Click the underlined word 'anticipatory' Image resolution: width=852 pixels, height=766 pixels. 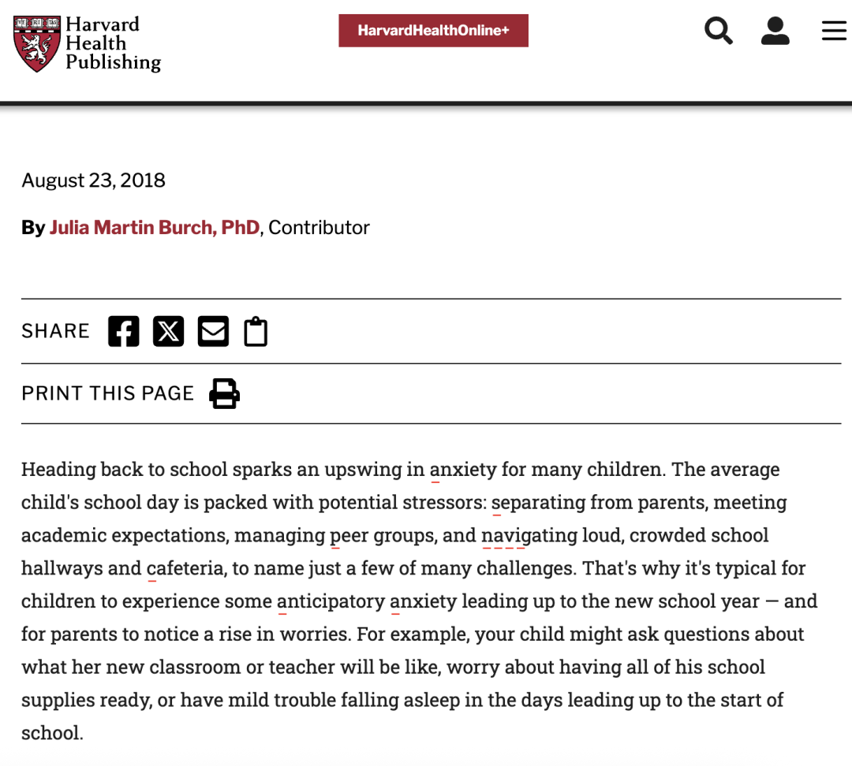(x=331, y=601)
